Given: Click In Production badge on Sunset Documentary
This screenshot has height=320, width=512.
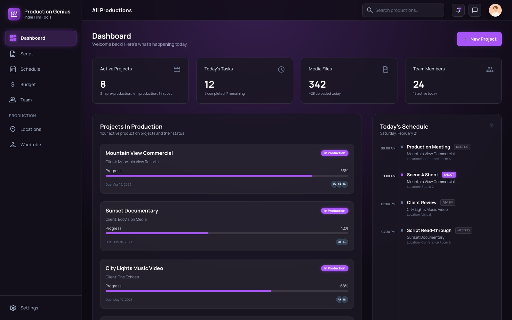Looking at the screenshot, I should pos(335,211).
